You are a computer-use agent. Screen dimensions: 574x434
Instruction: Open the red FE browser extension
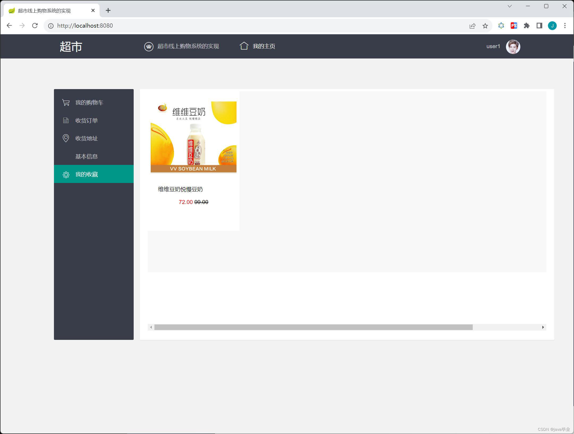pyautogui.click(x=514, y=26)
